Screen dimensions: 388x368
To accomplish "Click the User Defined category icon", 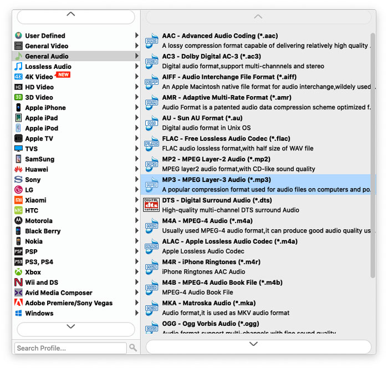I will tap(18, 36).
